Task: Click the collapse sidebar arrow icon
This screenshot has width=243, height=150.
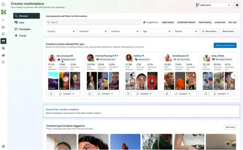Action: pos(3,5)
